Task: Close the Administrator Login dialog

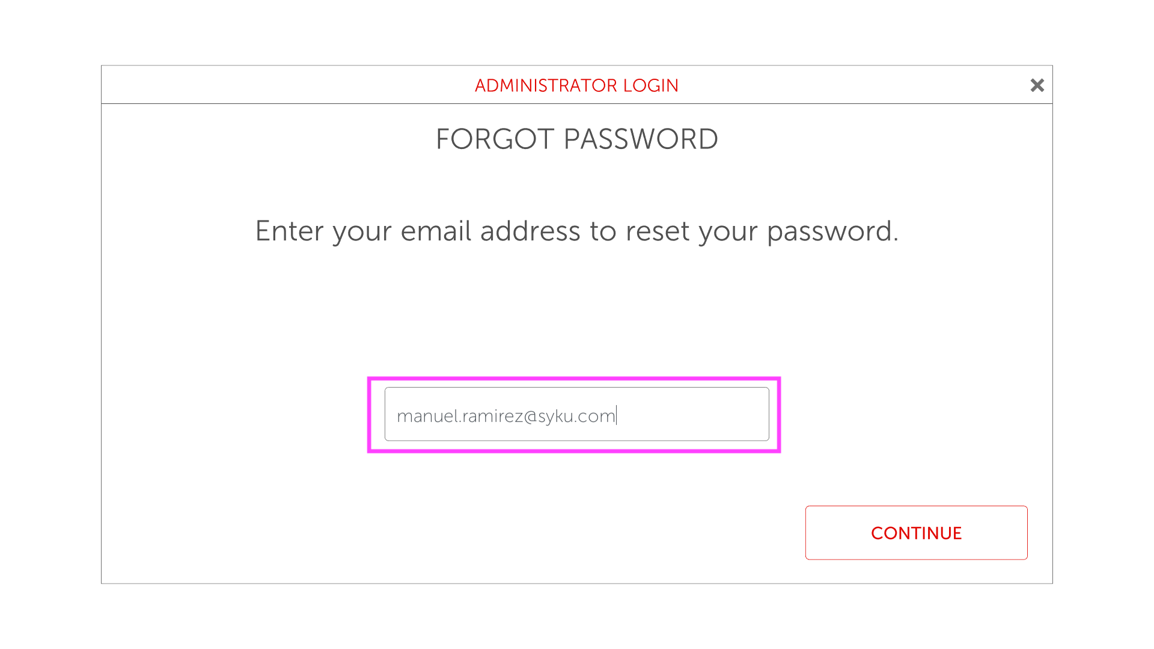Action: (x=1037, y=85)
